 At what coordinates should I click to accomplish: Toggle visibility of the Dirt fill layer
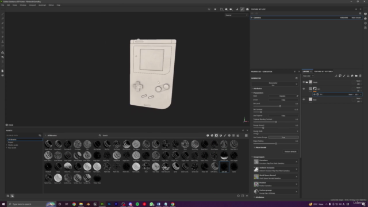[x=304, y=89]
